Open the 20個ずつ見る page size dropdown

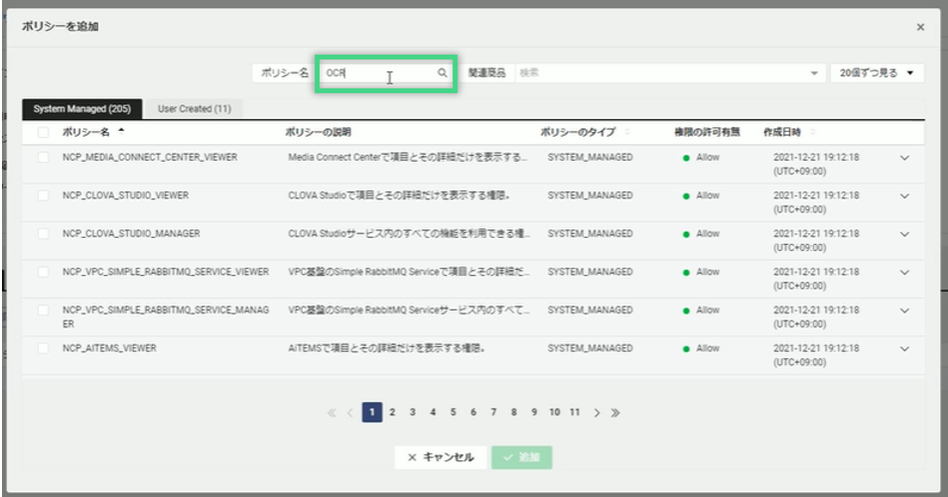tap(877, 73)
